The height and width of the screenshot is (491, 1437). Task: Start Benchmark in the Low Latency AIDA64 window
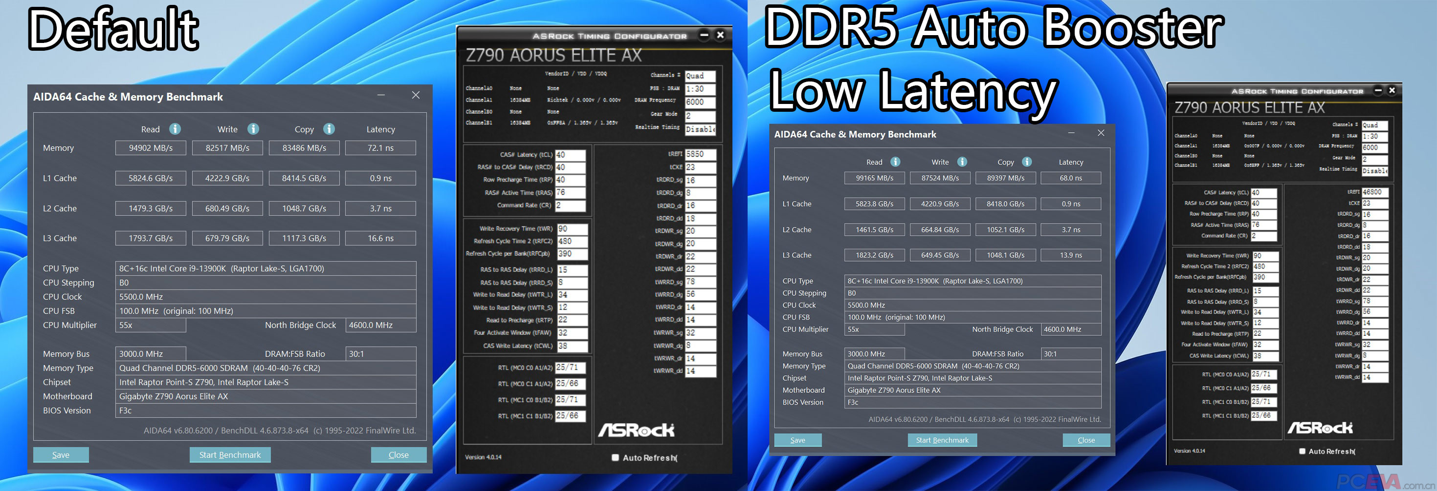[942, 440]
